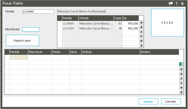The width and height of the screenshot is (188, 109).
Task: Click the Partida field containing 2114099
Action: (37, 12)
